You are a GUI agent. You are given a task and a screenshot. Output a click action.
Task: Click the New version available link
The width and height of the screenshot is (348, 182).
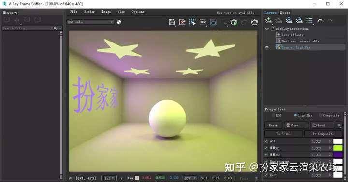[236, 13]
